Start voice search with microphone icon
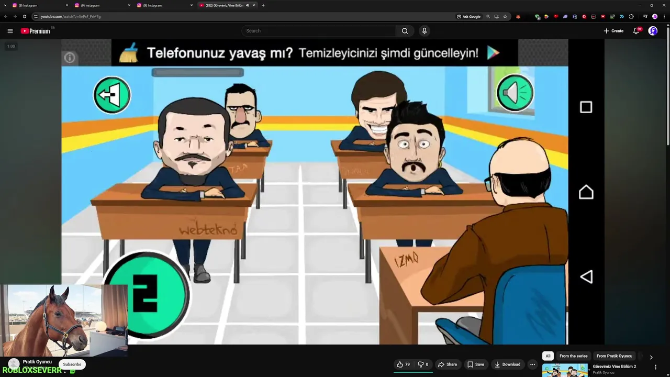The width and height of the screenshot is (670, 377). tap(425, 31)
